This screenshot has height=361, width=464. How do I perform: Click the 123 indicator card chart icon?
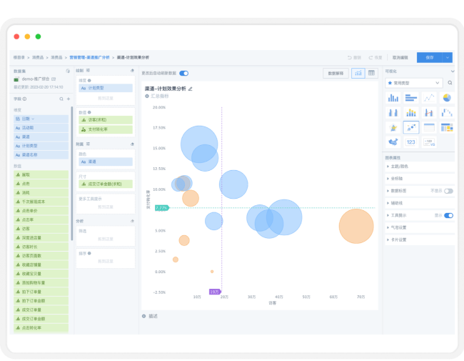410,142
